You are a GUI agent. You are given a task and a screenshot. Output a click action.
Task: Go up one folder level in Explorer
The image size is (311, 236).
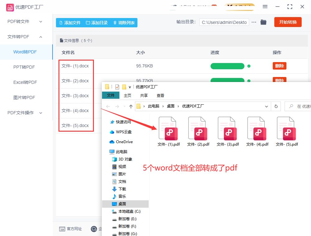(131, 107)
